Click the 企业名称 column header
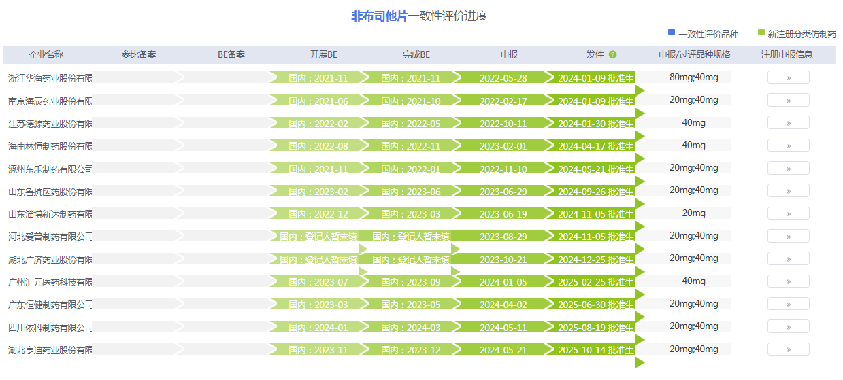This screenshot has height=380, width=843. point(46,55)
